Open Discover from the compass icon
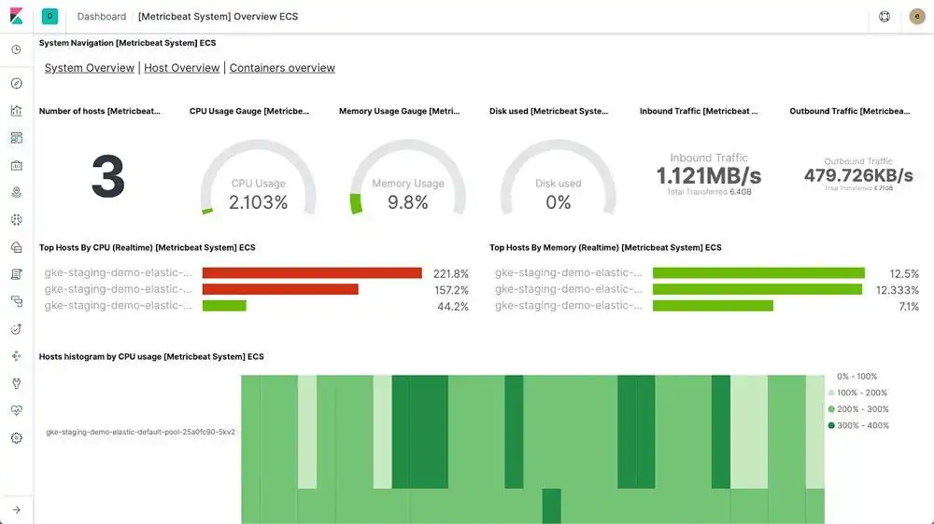Viewport: 934px width, 524px height. 16,83
